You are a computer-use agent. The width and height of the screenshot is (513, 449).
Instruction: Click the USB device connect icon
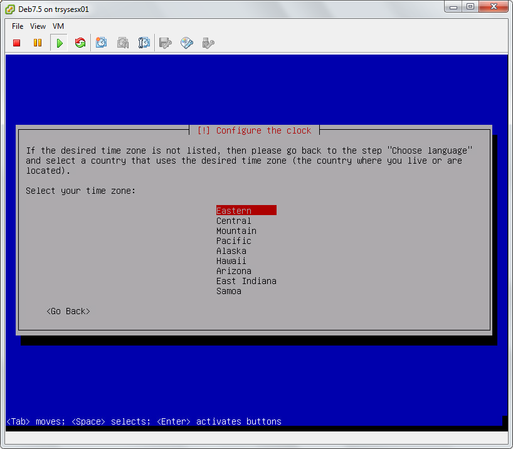[208, 43]
